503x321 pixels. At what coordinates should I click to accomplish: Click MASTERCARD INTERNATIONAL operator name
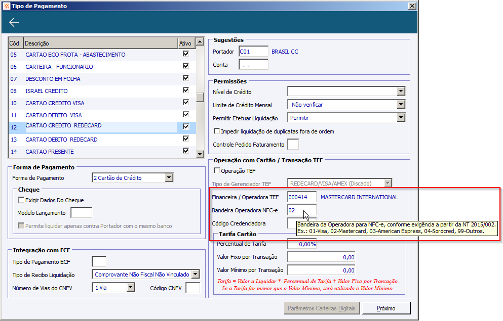(x=359, y=197)
